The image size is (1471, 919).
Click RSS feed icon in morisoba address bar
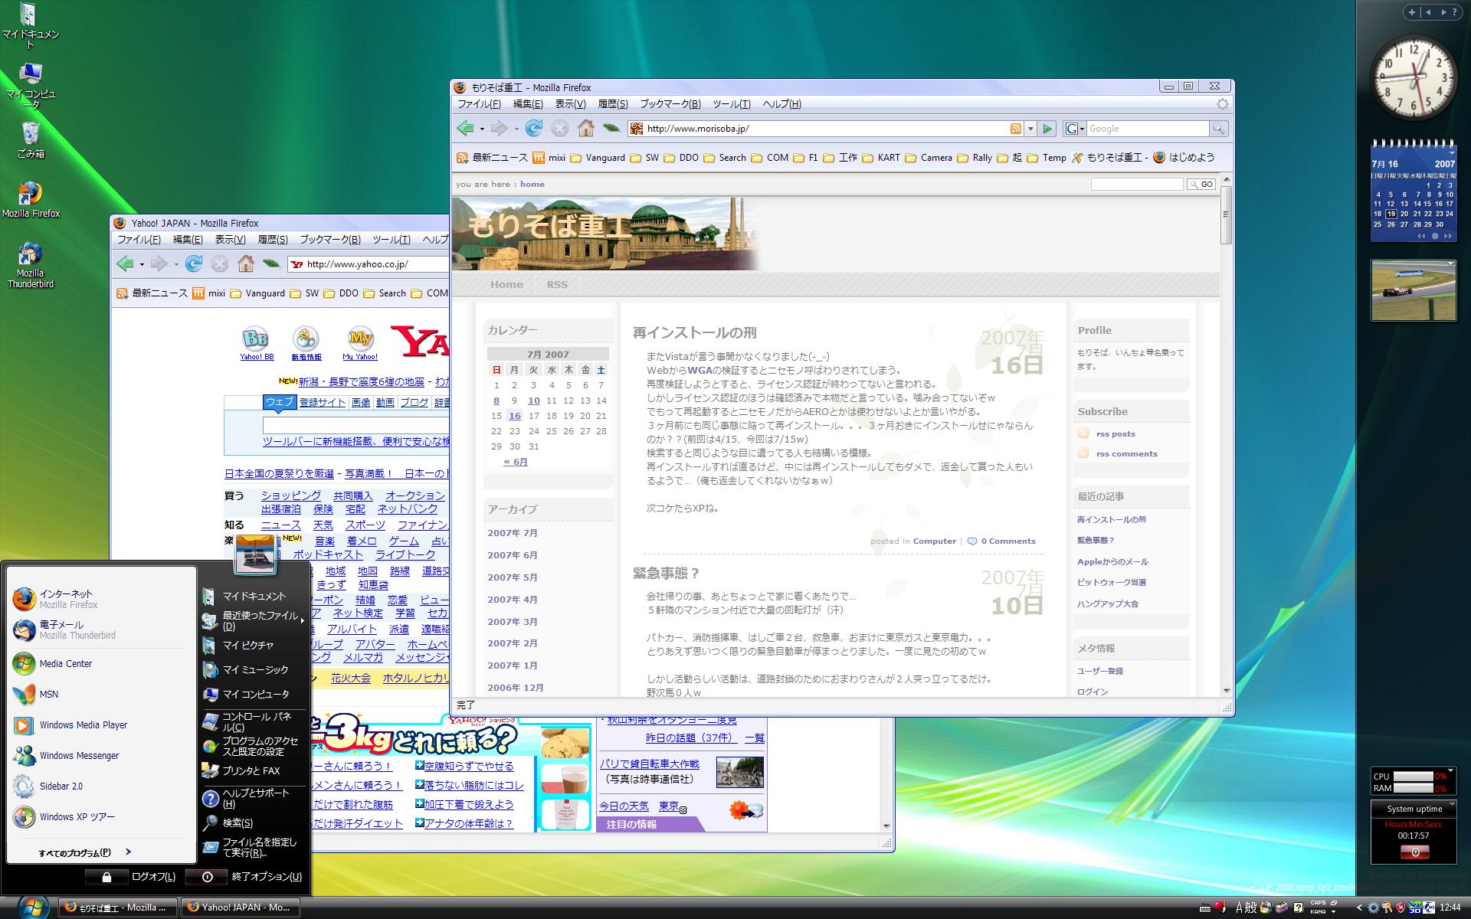(x=1015, y=129)
